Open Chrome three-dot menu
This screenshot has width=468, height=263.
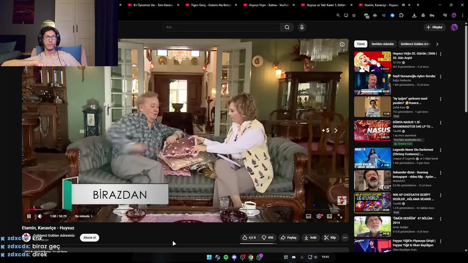[463, 15]
